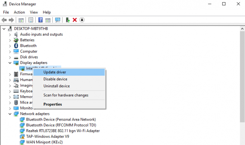Screen dimensions: 245x145
Task: Open the Help menu
Action: click(47, 12)
